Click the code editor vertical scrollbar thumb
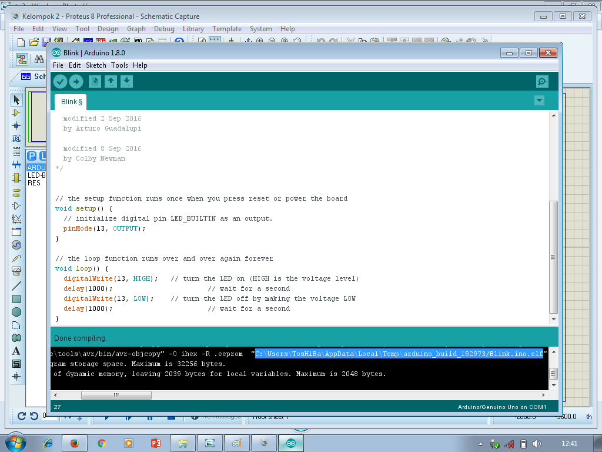 pos(553,257)
